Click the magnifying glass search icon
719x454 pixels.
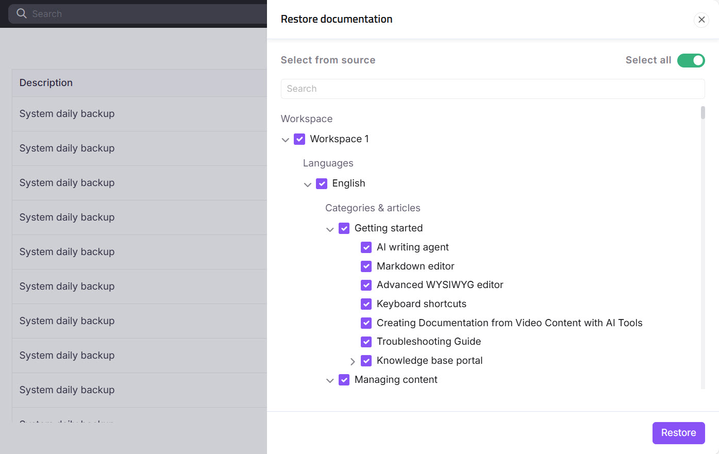21,13
